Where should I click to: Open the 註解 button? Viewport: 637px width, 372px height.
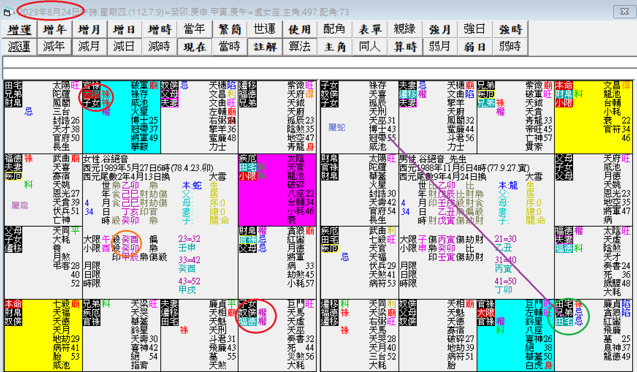click(265, 47)
